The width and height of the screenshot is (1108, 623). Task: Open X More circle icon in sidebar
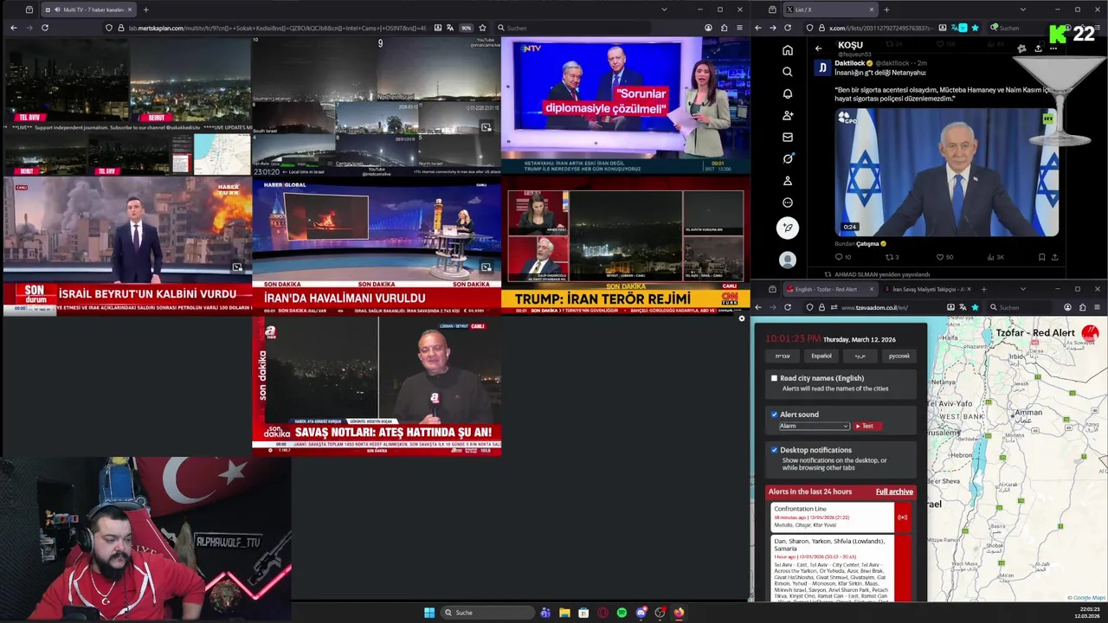pos(787,202)
